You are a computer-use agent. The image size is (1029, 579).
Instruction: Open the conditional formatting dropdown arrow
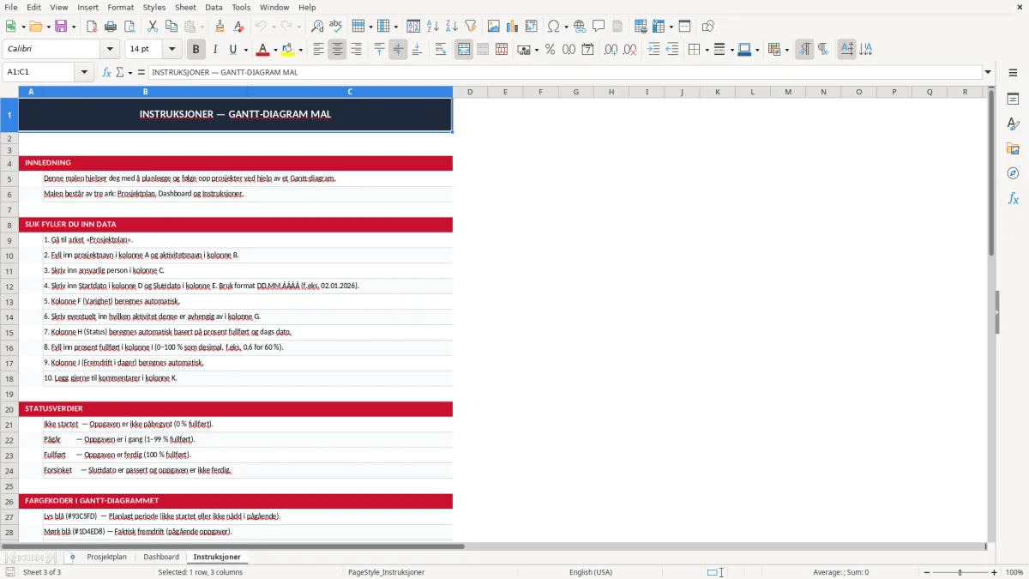point(786,50)
